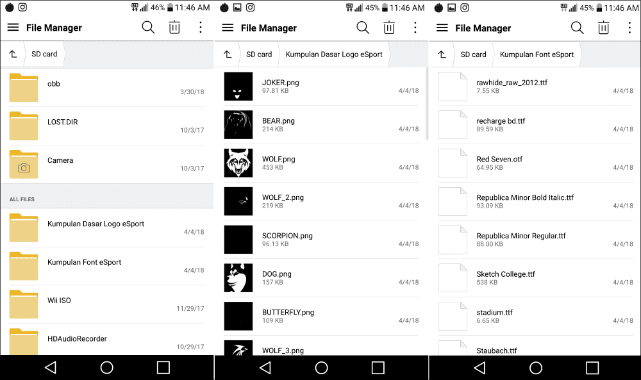This screenshot has width=641, height=380.
Task: Click scrollbar in Logo eSport file list
Action: (x=427, y=104)
